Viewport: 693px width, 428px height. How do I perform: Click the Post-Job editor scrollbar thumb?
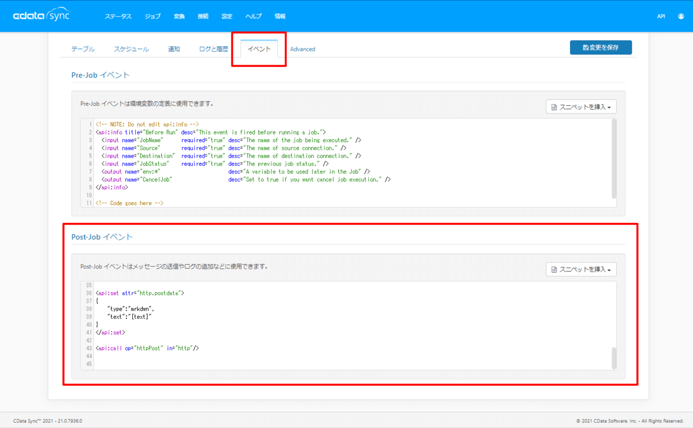point(614,358)
